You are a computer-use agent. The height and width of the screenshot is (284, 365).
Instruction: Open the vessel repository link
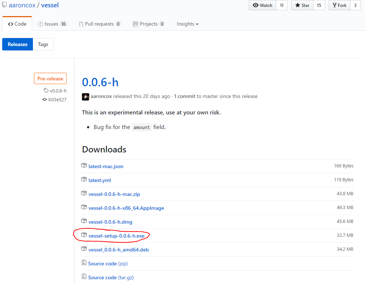point(50,5)
